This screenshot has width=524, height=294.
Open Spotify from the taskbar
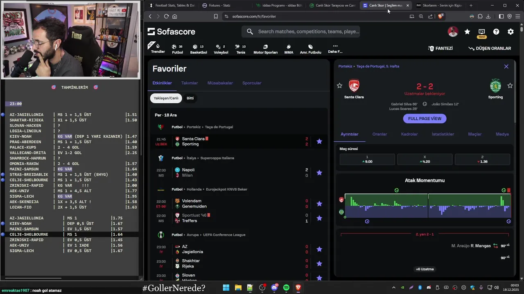(x=286, y=288)
